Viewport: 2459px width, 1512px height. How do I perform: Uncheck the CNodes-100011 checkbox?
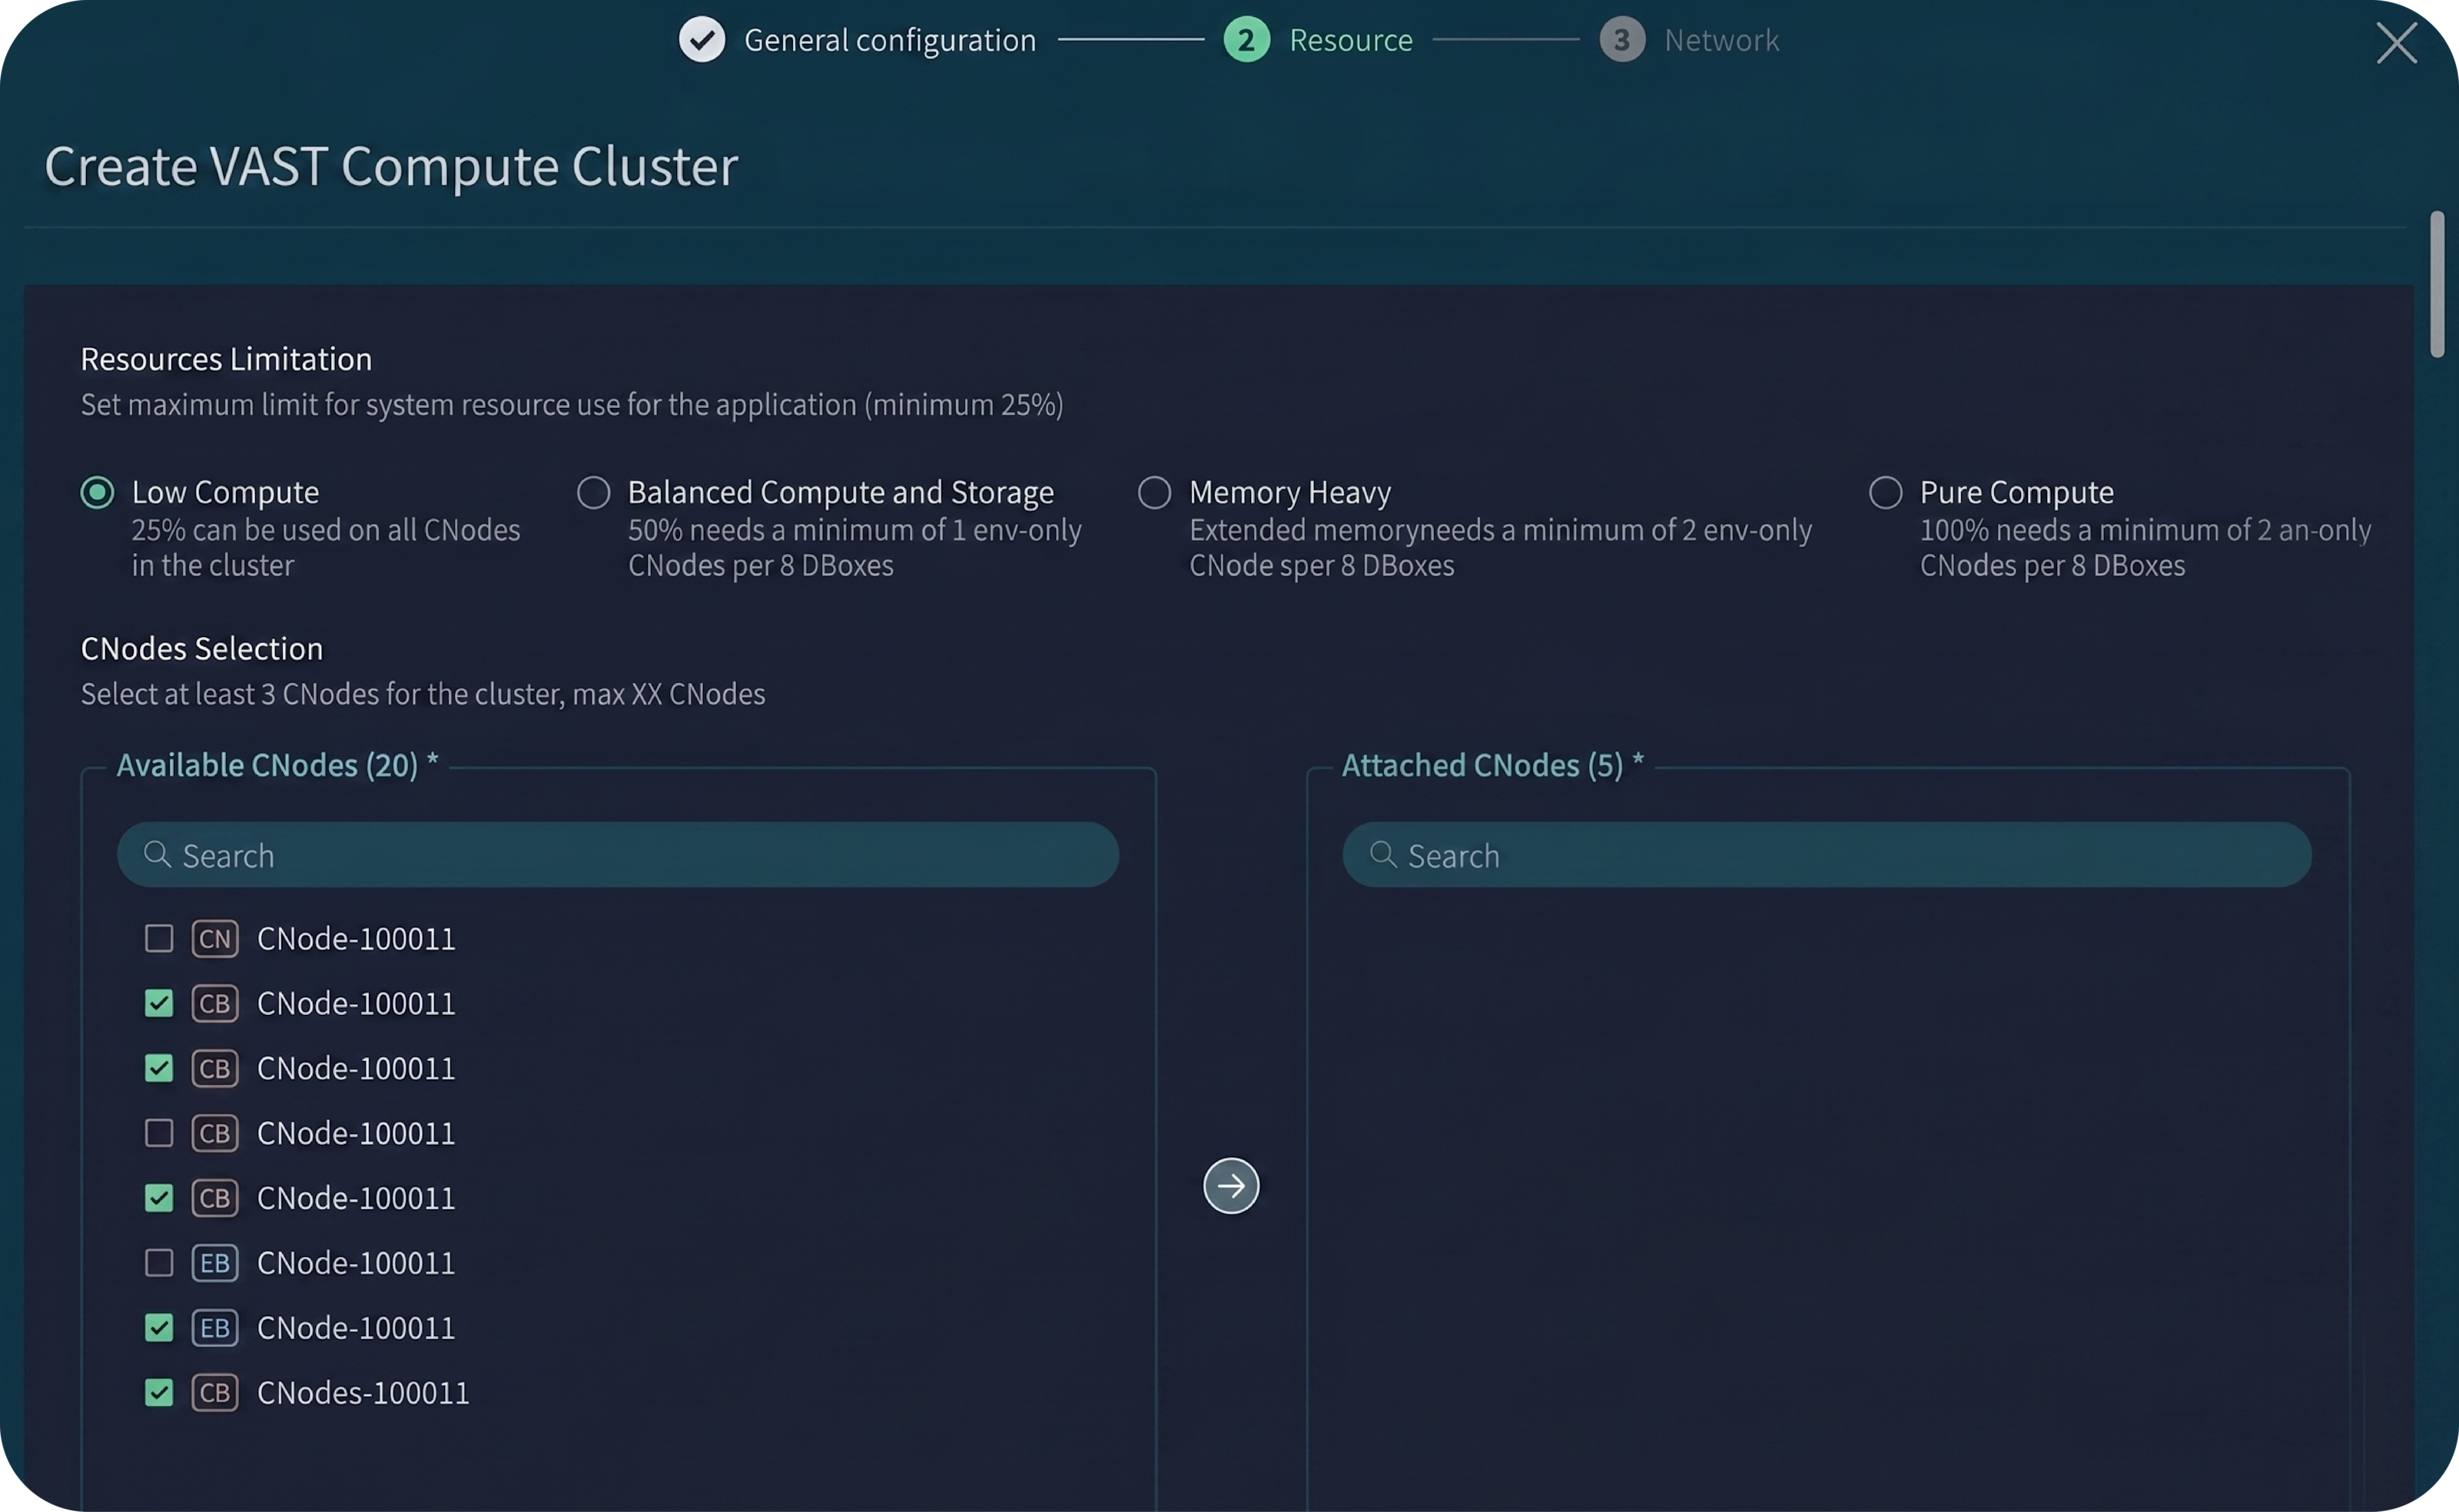pyautogui.click(x=159, y=1393)
